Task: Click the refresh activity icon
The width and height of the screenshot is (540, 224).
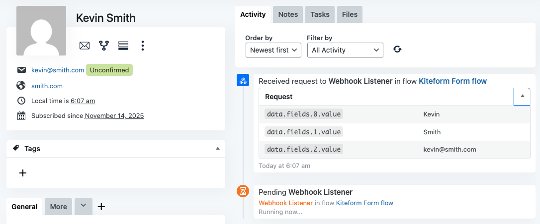Action: (397, 49)
